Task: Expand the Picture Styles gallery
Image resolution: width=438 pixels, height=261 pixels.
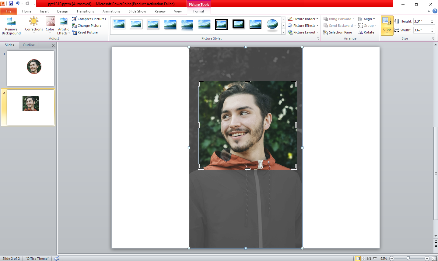Action: (x=283, y=32)
